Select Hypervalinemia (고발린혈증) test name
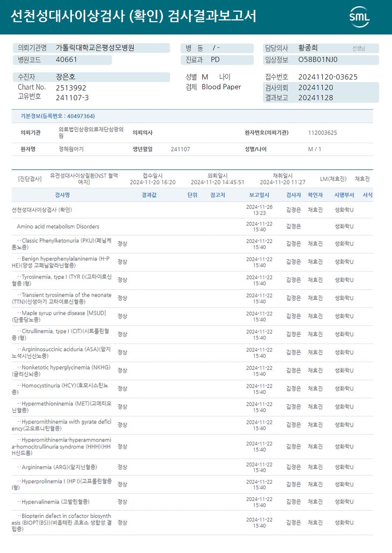The height and width of the screenshot is (553, 392). coord(53,502)
